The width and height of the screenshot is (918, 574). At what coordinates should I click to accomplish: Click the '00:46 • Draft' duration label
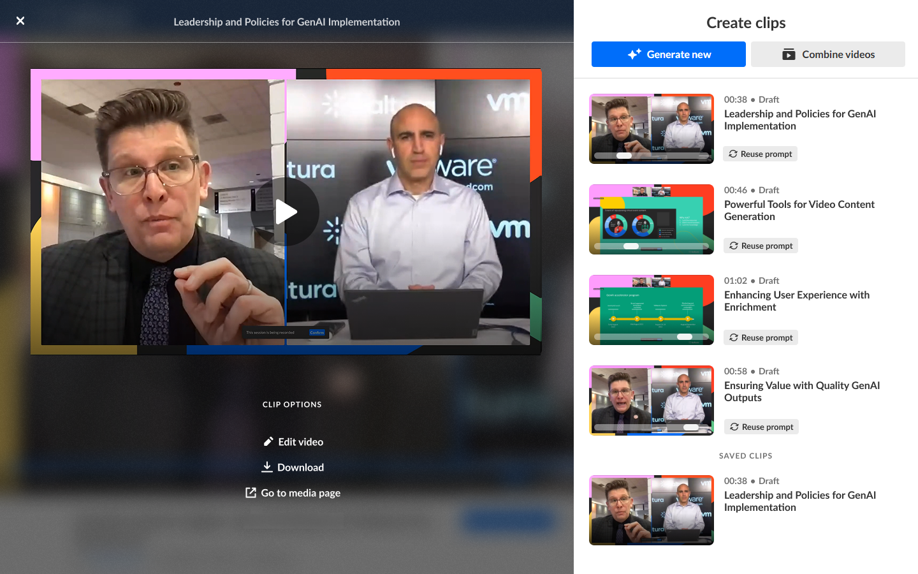point(752,190)
